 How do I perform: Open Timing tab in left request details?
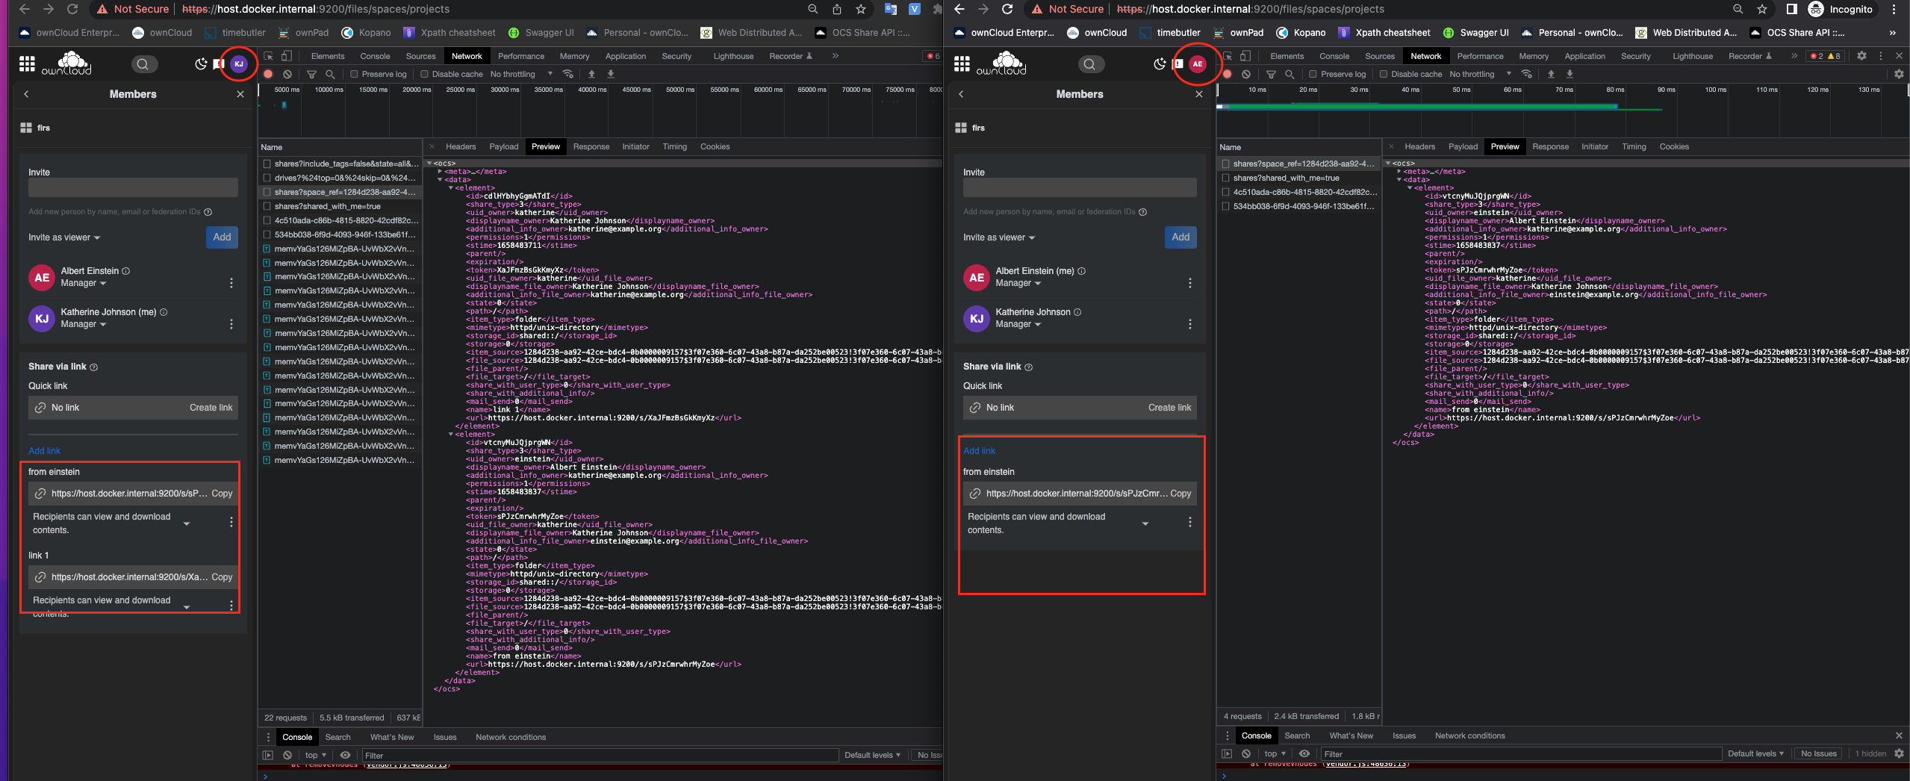[x=674, y=146]
